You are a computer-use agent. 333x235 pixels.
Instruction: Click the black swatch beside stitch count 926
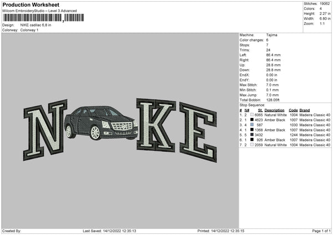251,140
